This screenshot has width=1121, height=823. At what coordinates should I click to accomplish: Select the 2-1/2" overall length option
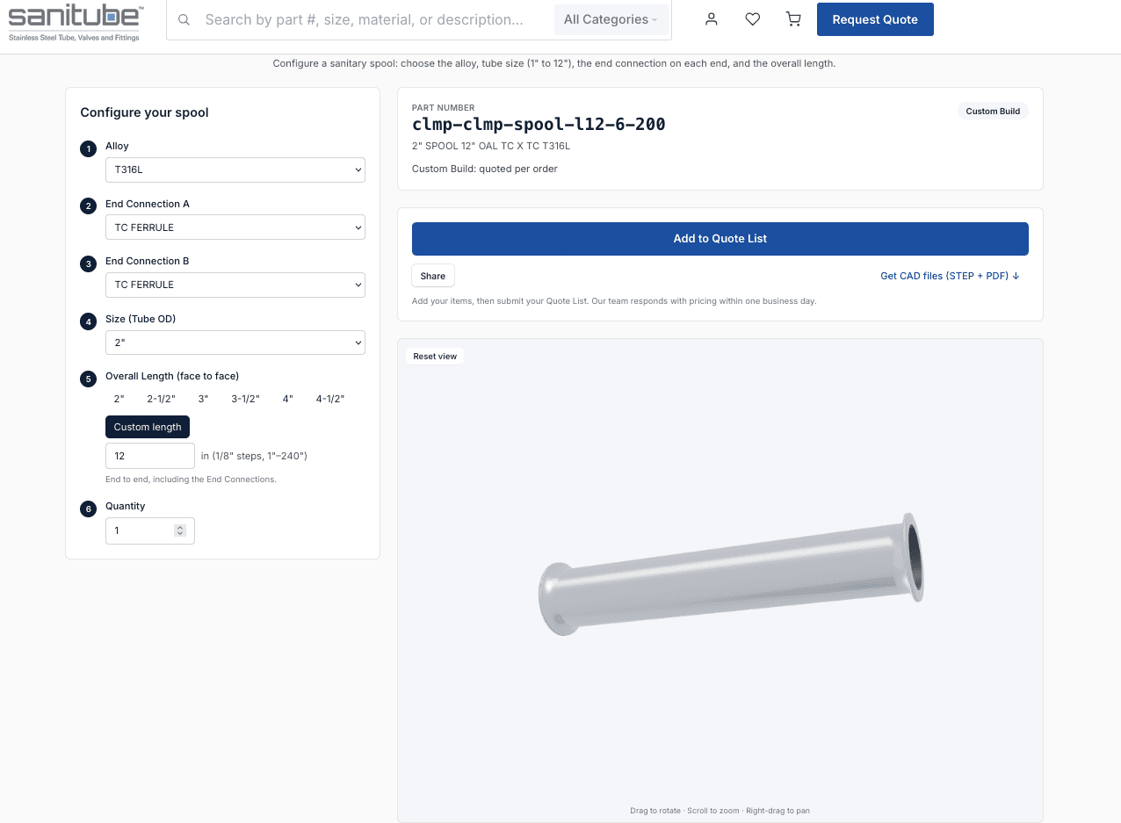click(x=162, y=399)
